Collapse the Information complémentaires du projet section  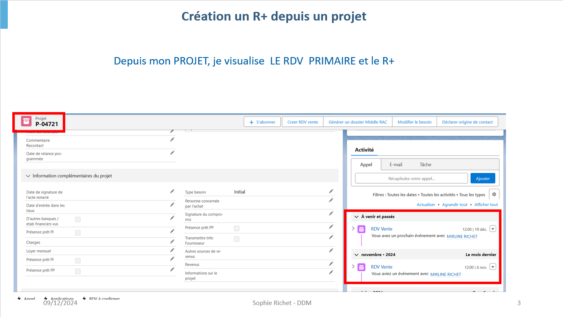[28, 176]
